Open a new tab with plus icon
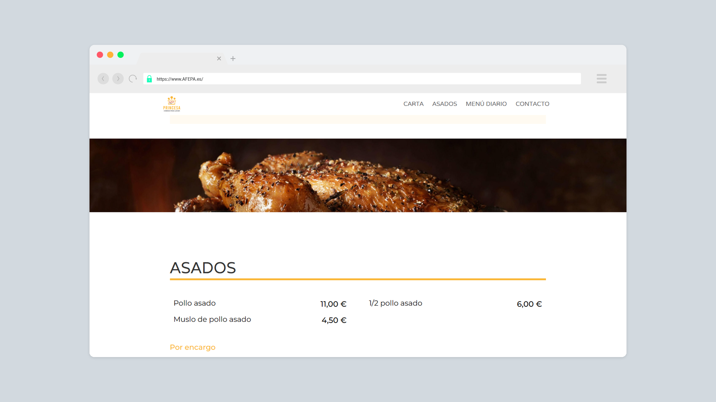 tap(233, 59)
